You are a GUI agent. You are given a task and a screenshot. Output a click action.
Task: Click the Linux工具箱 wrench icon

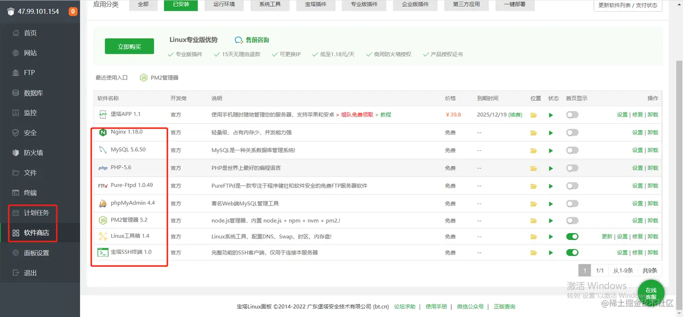click(103, 236)
